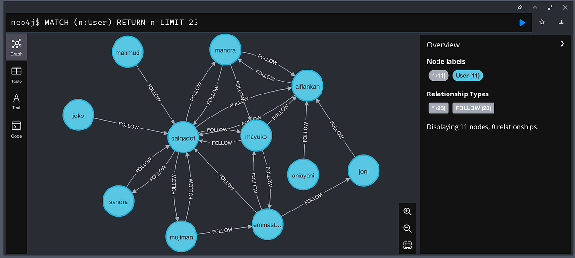Switch to Graph view
The height and width of the screenshot is (258, 575).
[16, 47]
